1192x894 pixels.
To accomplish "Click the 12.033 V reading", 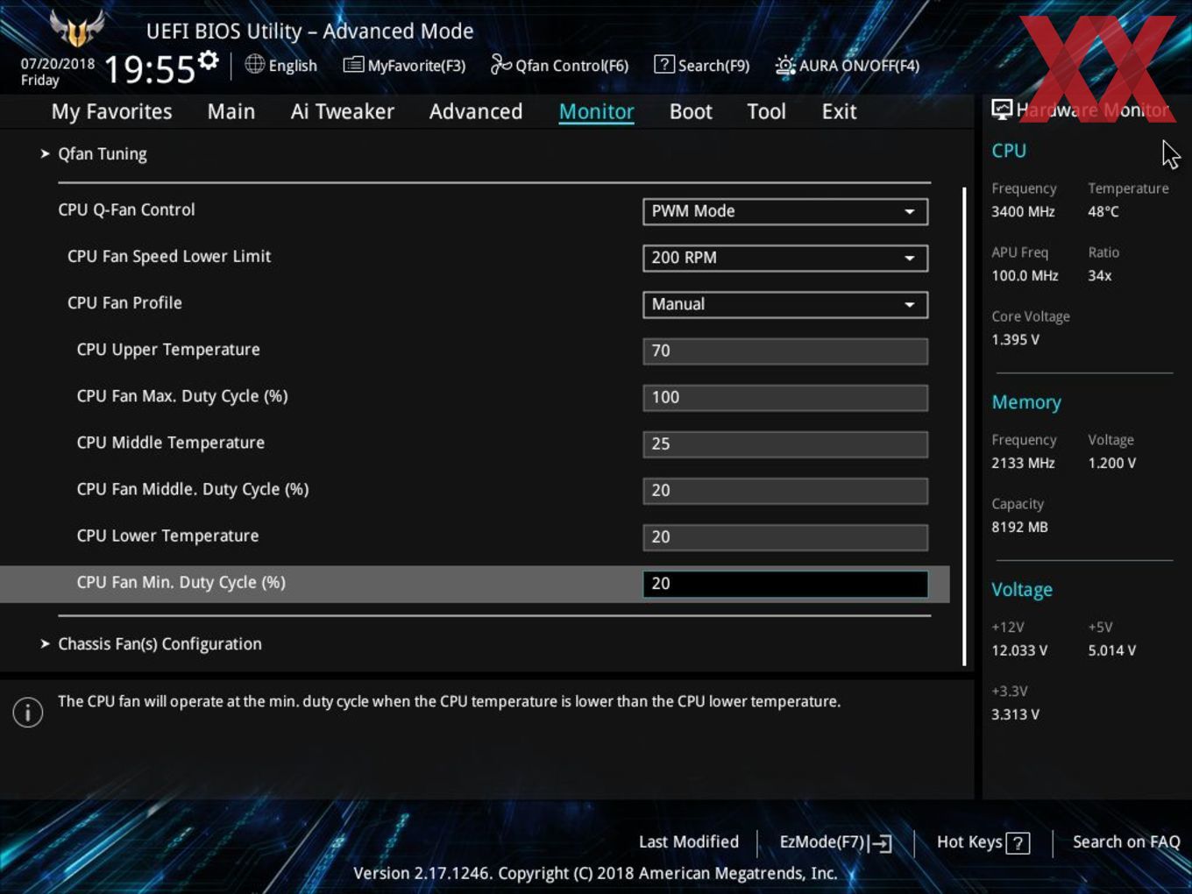I will point(1019,650).
